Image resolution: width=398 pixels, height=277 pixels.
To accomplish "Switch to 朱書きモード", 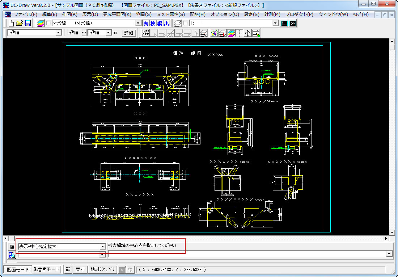I will tap(46, 269).
